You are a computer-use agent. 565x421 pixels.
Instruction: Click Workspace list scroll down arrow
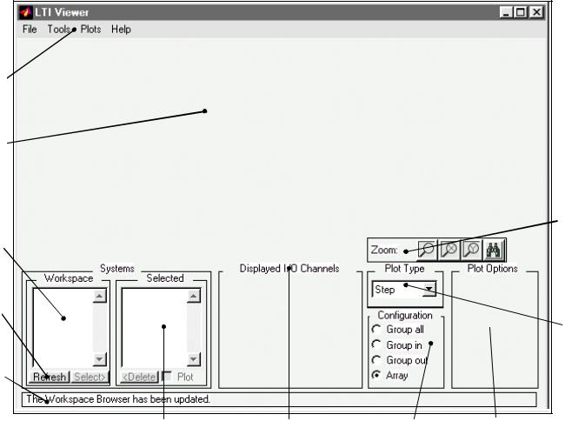99,359
